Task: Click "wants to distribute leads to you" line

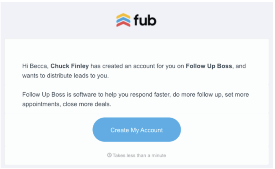Action: pyautogui.click(x=65, y=75)
